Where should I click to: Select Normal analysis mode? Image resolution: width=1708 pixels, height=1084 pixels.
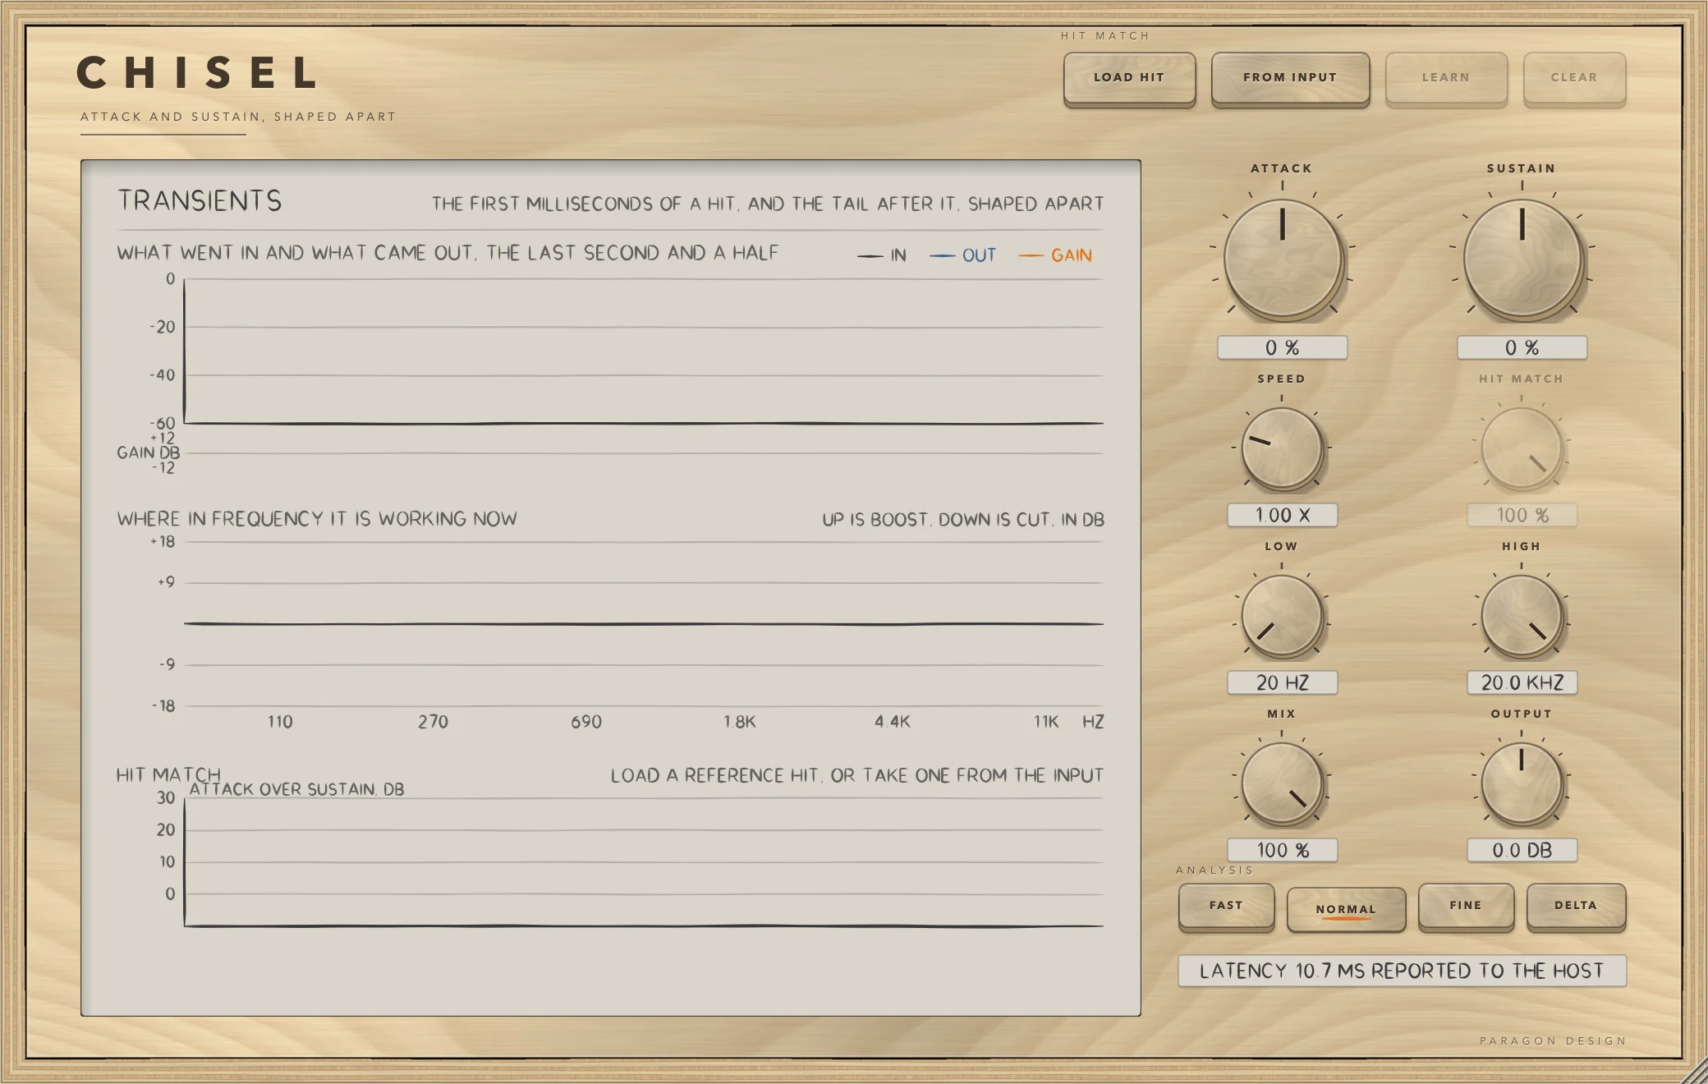pyautogui.click(x=1346, y=909)
